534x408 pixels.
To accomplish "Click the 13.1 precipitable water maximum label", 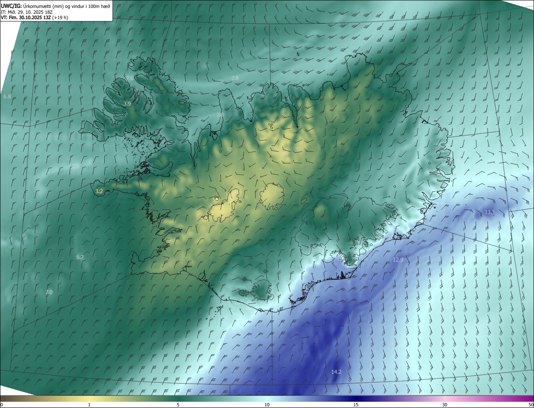I will click(x=489, y=212).
